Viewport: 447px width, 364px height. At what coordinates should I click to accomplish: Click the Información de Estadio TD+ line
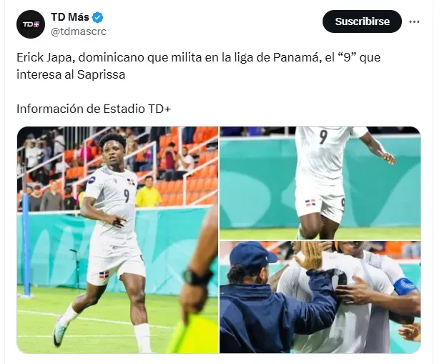coord(94,109)
